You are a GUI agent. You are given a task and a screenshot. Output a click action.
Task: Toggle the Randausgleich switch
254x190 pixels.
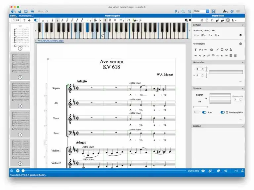click(223, 112)
